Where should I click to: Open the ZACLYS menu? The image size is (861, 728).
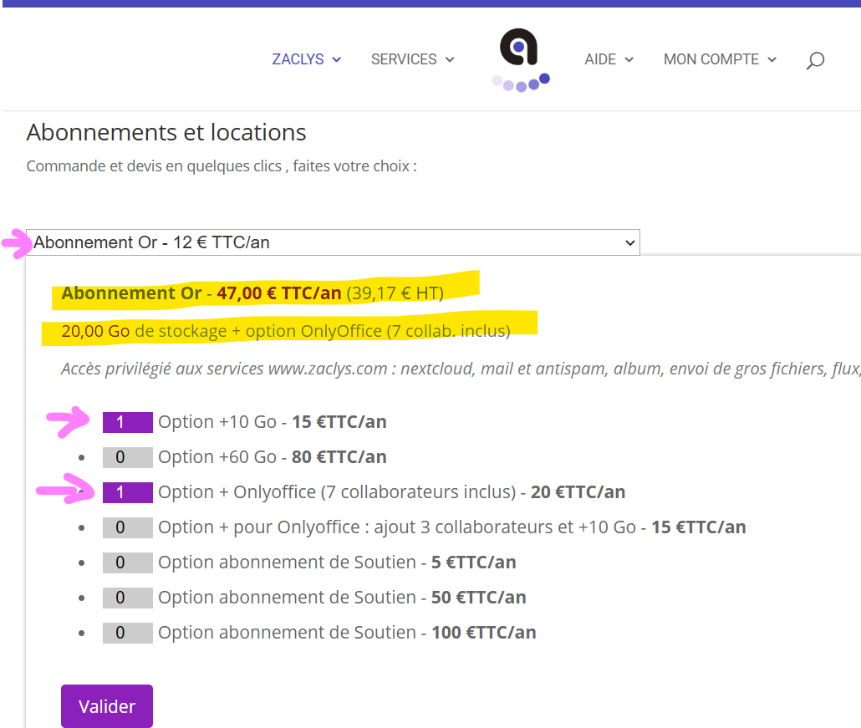tap(306, 59)
